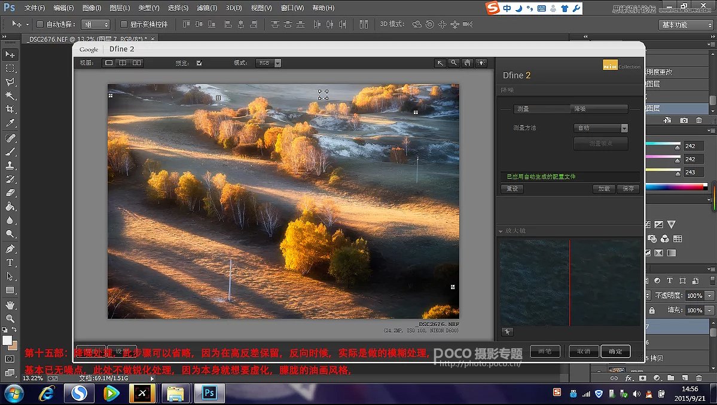Select the Hand tool in toolbox
717x405 pixels.
pos(10,305)
